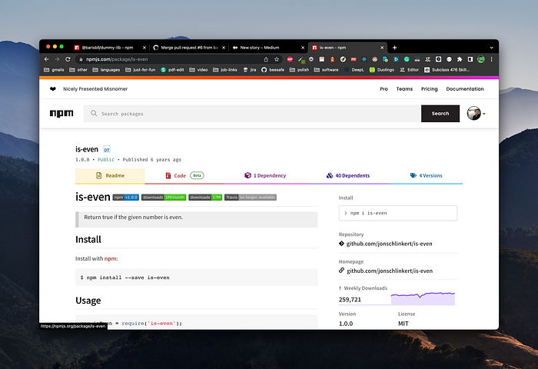Open the Grammarly extension icon

point(407,59)
